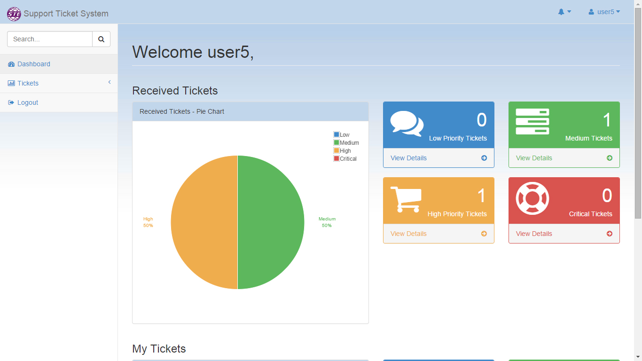Click the 'High Priority Tickets' card label

tap(457, 214)
